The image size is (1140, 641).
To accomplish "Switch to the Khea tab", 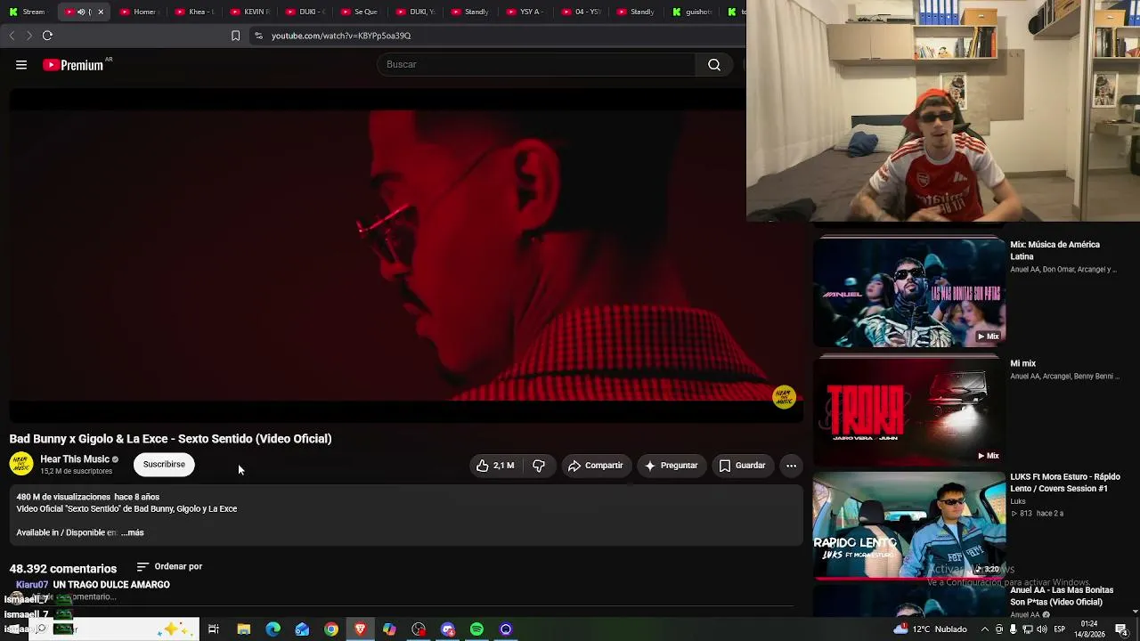I will pyautogui.click(x=195, y=12).
